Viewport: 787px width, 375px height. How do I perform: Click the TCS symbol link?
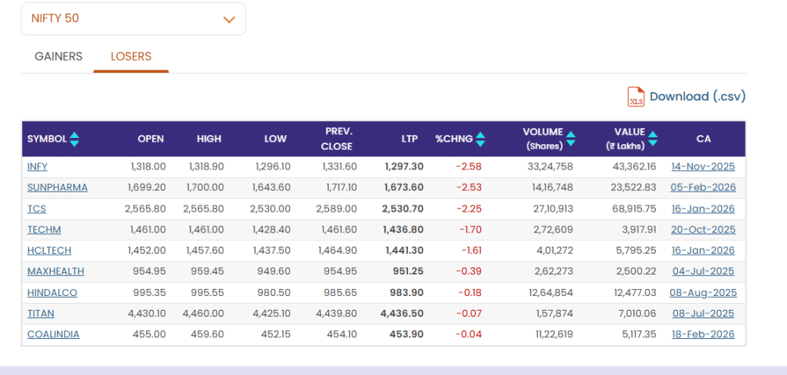pos(36,209)
